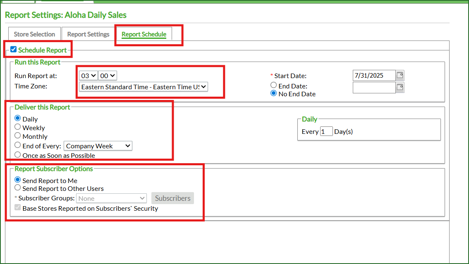Open the hour dropdown showing 03
Image resolution: width=469 pixels, height=264 pixels.
tap(88, 76)
